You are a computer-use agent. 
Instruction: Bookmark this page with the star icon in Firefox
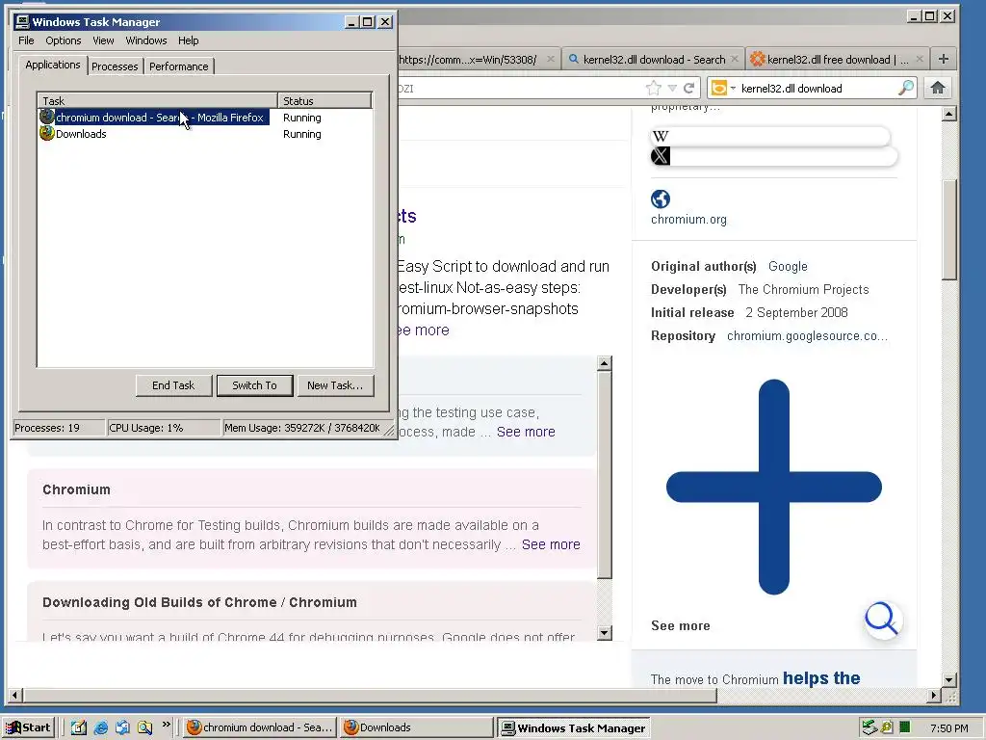click(x=654, y=88)
